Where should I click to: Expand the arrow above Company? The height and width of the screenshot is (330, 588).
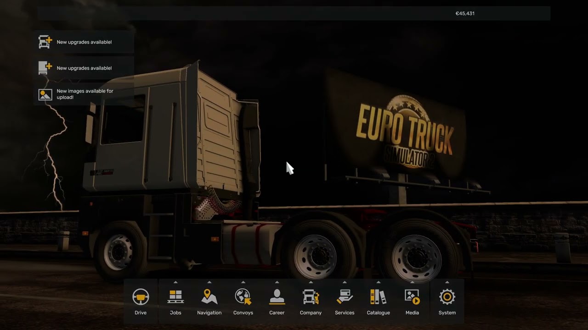(x=311, y=282)
